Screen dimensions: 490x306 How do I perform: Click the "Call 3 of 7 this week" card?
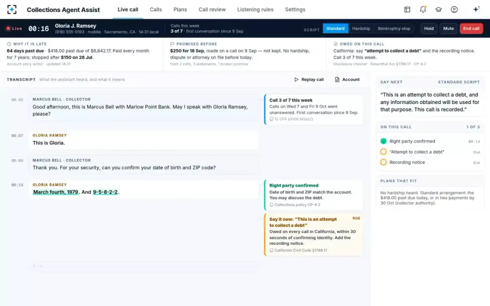click(x=314, y=109)
